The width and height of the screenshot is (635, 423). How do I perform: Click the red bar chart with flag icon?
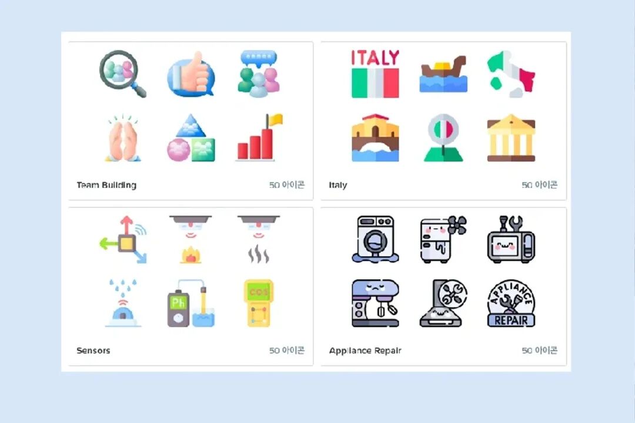coord(259,137)
